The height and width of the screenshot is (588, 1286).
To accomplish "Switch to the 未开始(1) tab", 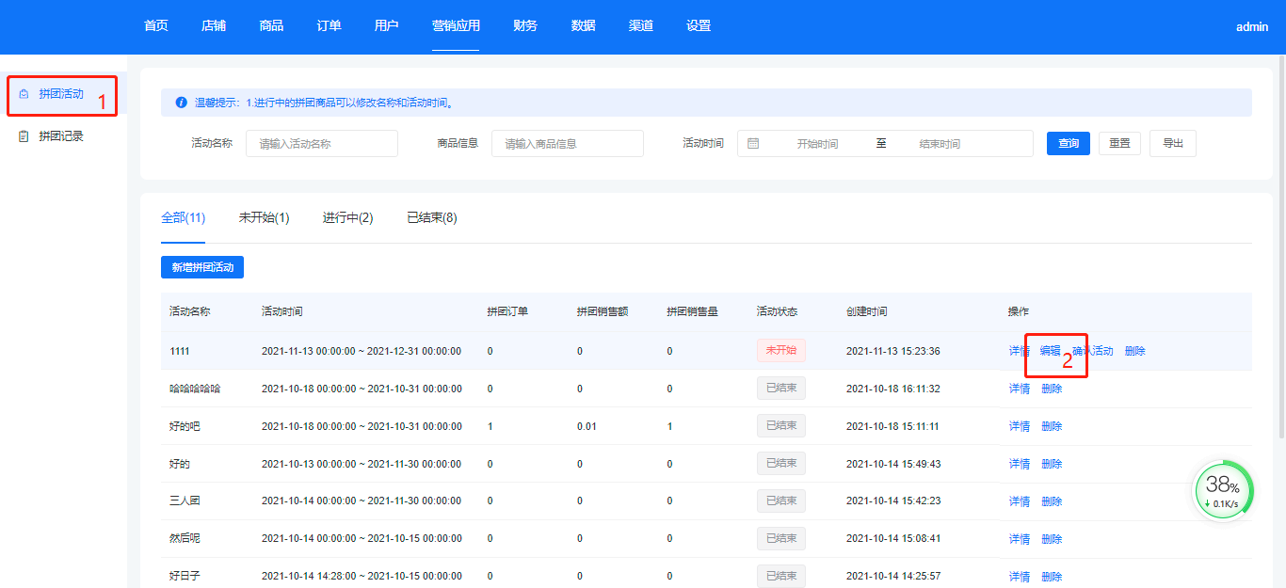I will [264, 218].
